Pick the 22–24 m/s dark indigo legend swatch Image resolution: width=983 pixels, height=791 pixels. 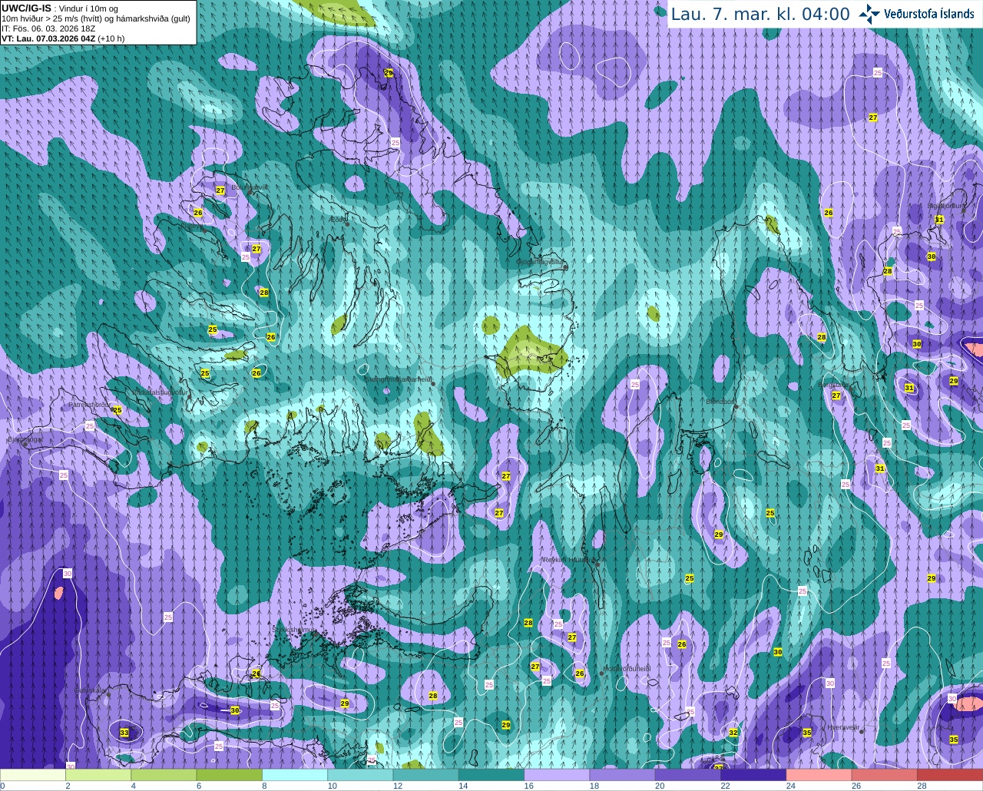(753, 775)
